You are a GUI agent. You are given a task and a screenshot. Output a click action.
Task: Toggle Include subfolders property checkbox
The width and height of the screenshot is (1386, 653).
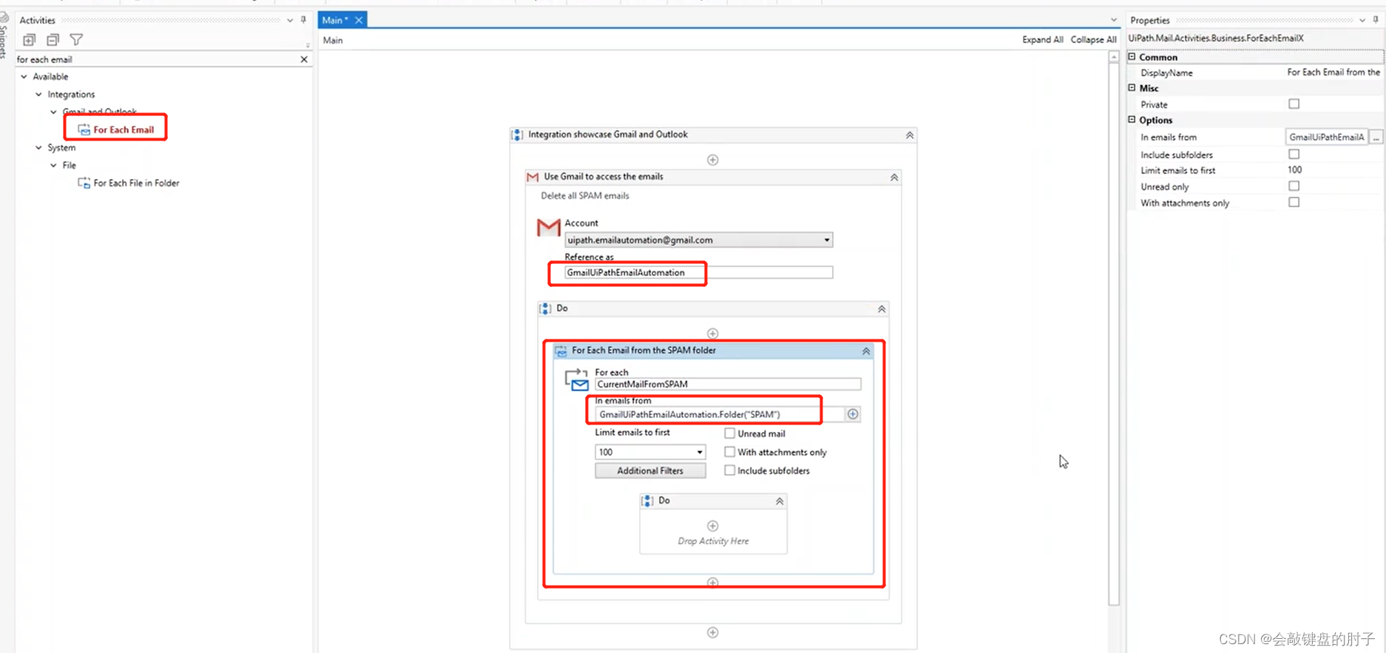click(x=1294, y=155)
